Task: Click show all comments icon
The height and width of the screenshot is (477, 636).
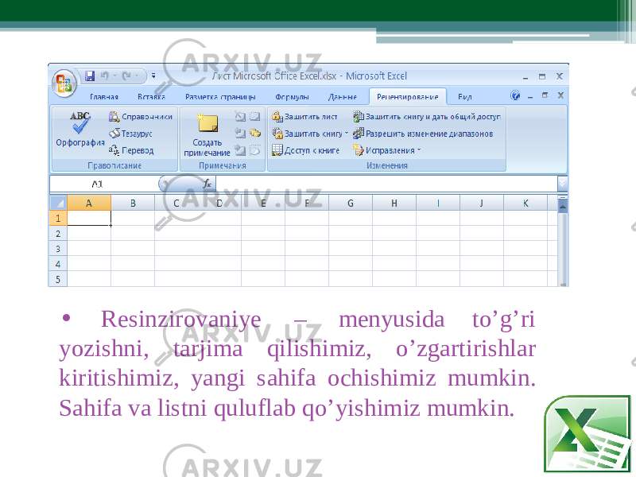Action: (254, 134)
